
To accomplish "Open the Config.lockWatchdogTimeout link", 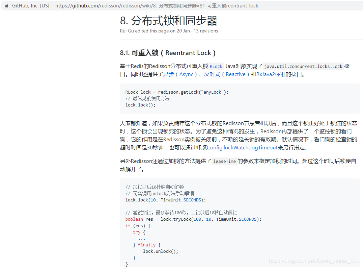I will 242,148.
